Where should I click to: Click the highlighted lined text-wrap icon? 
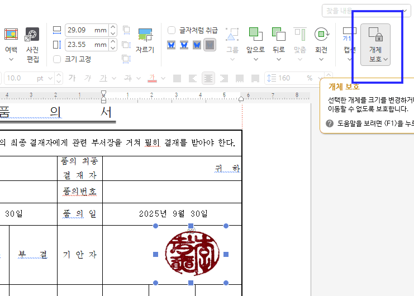210,45
